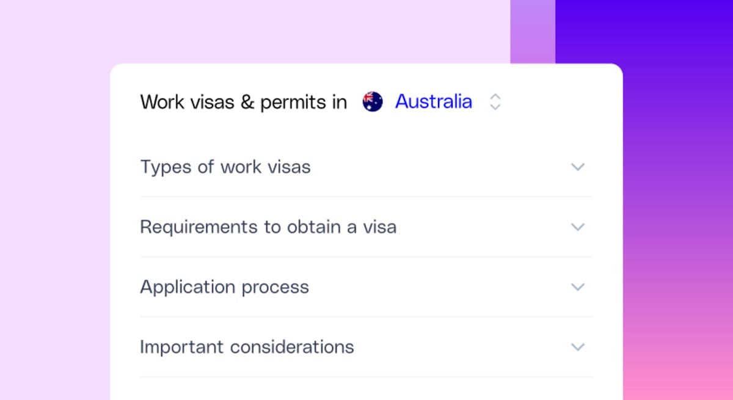Click the Important considerations row

[247, 346]
